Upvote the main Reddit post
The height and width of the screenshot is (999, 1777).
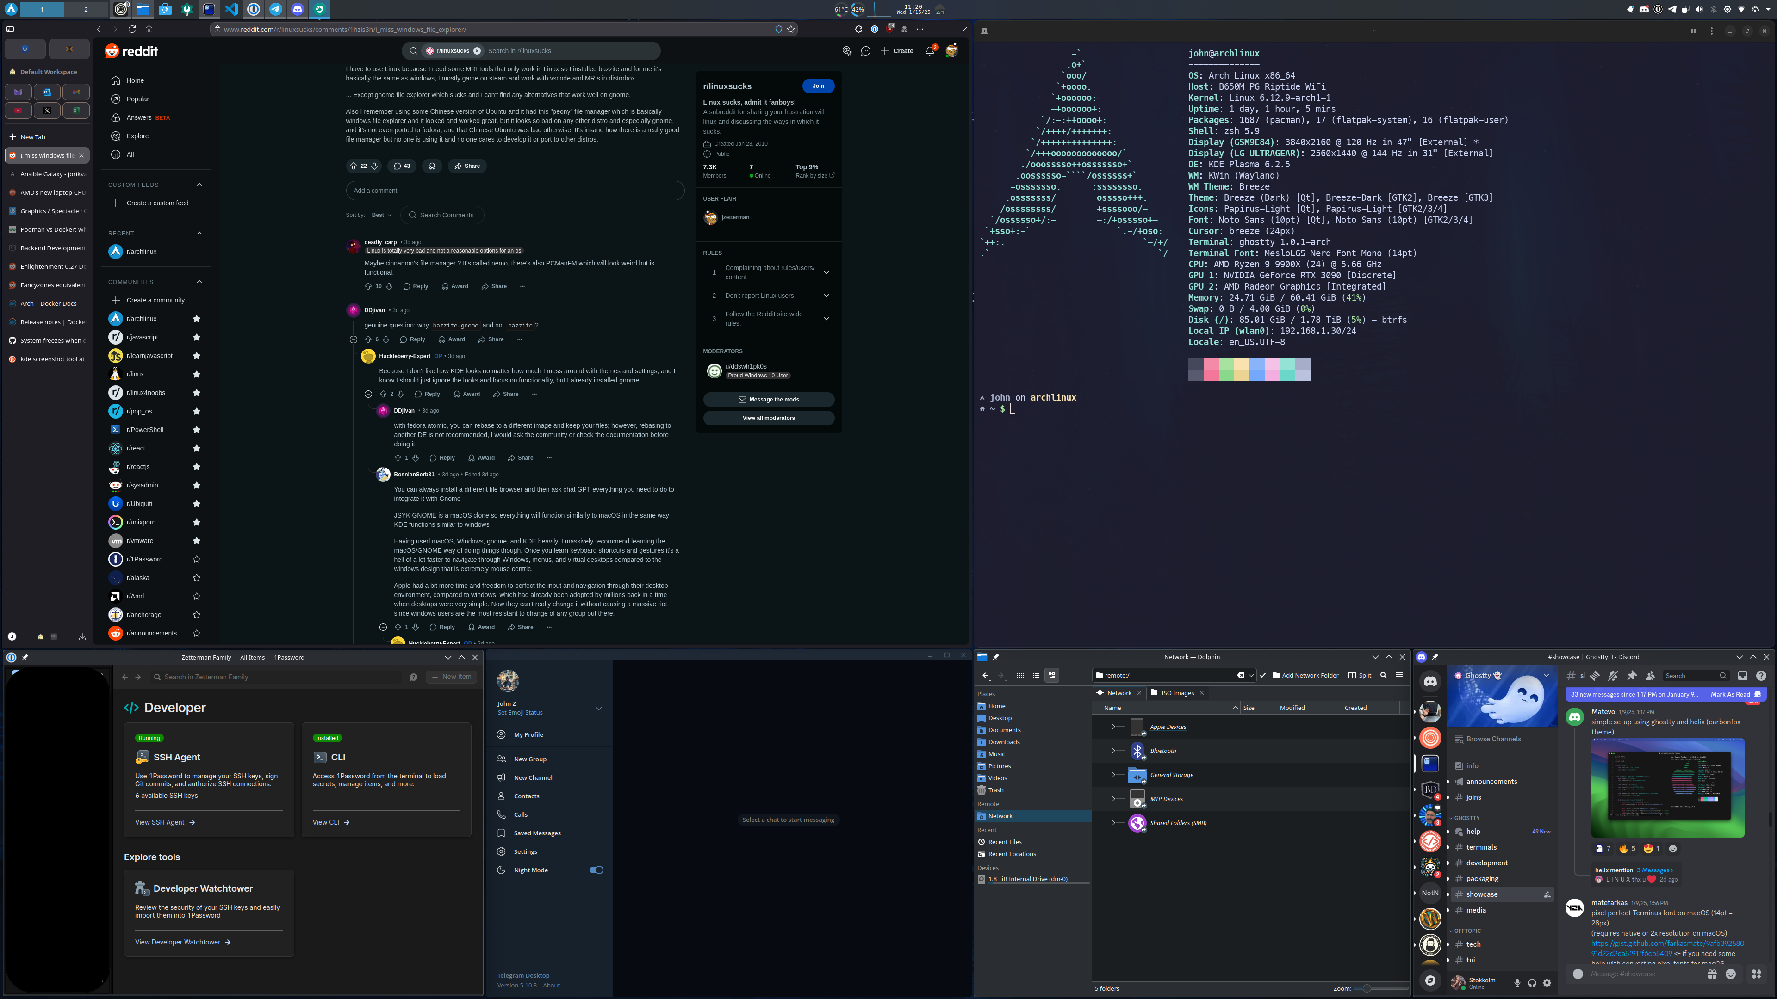tap(353, 166)
